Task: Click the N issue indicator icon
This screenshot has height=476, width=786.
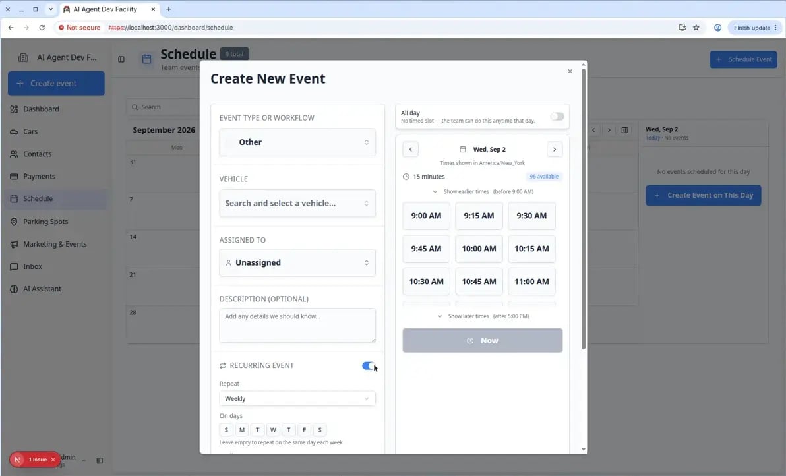Action: (18, 460)
